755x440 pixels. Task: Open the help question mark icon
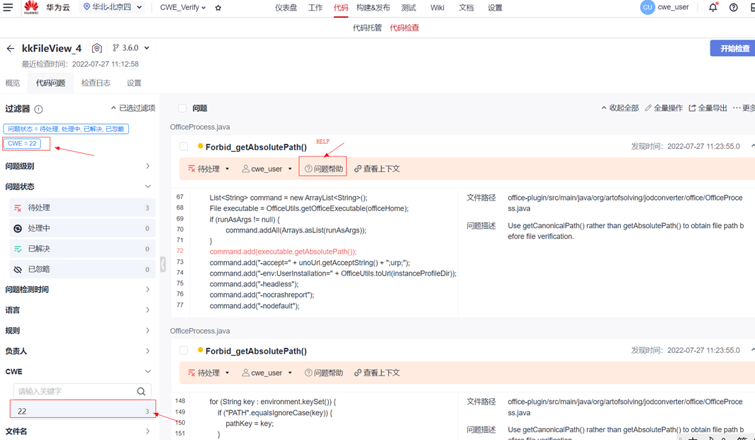733,7
